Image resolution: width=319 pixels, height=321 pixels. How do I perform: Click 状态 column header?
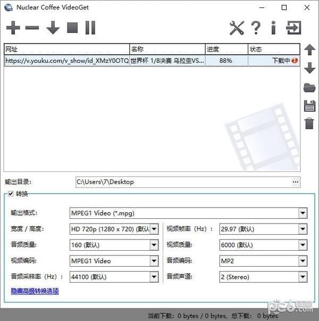[x=274, y=49]
